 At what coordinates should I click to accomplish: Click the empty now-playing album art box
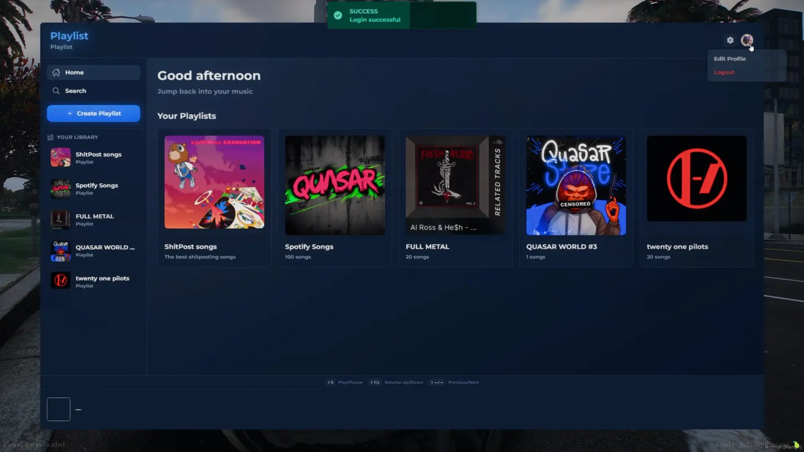point(59,409)
